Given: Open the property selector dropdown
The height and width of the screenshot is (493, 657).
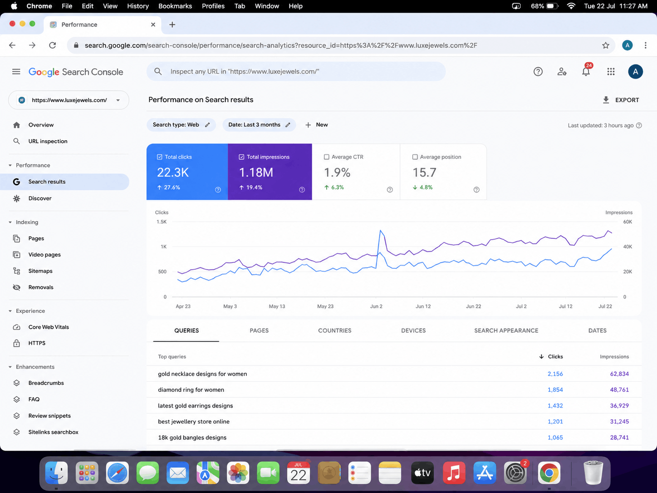Looking at the screenshot, I should point(69,100).
